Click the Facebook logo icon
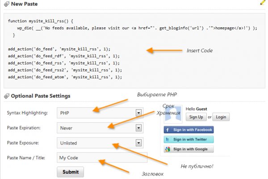The image size is (268, 179). pyautogui.click(x=168, y=130)
